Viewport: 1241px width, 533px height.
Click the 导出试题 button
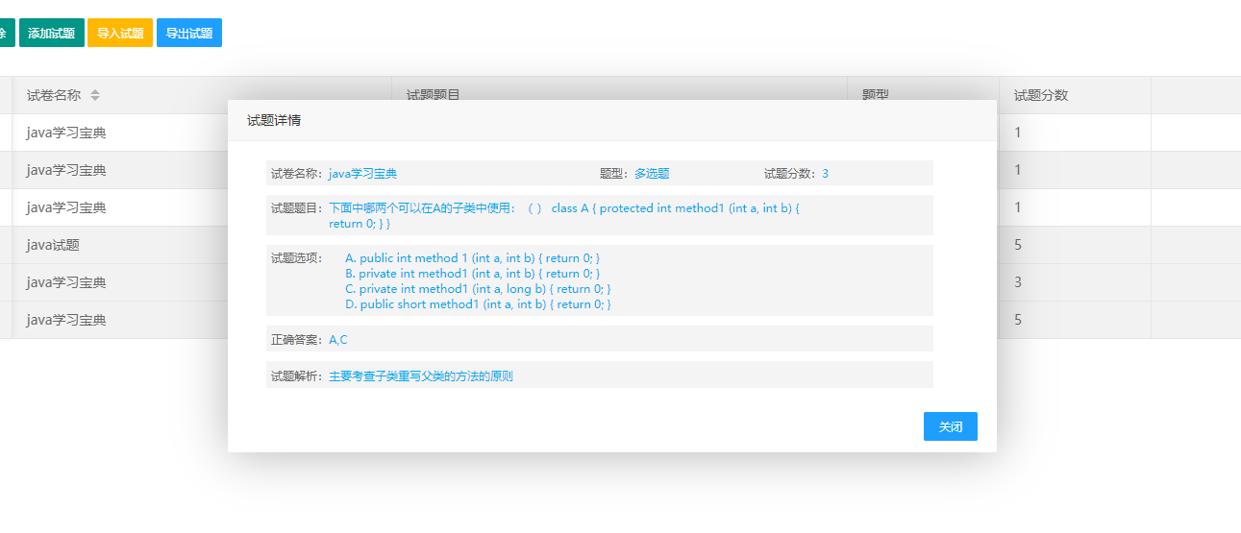click(189, 33)
